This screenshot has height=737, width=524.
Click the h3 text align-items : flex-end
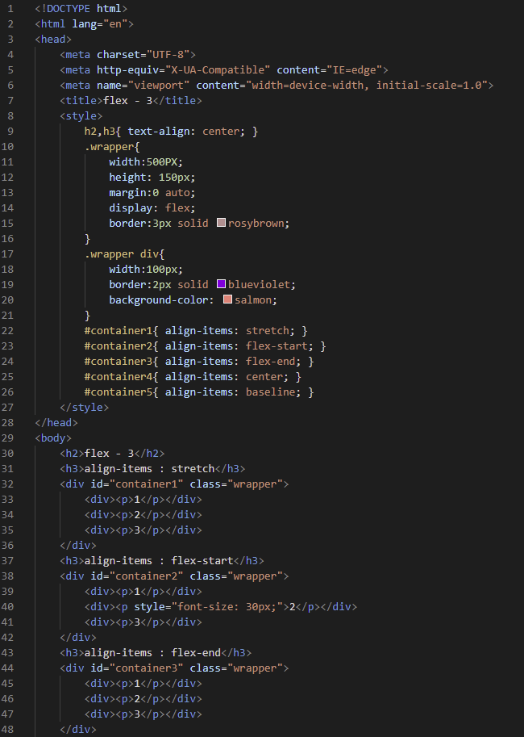click(152, 653)
